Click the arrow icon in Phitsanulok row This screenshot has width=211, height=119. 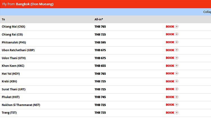[x=177, y=42]
